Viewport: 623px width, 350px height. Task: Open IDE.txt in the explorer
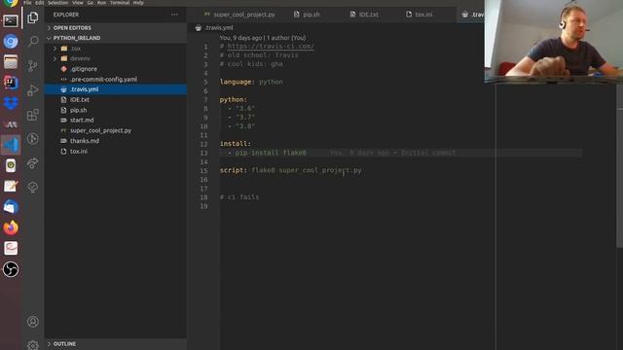tap(116, 99)
